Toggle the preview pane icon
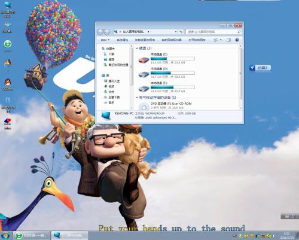The image size is (299, 240). click(x=228, y=40)
